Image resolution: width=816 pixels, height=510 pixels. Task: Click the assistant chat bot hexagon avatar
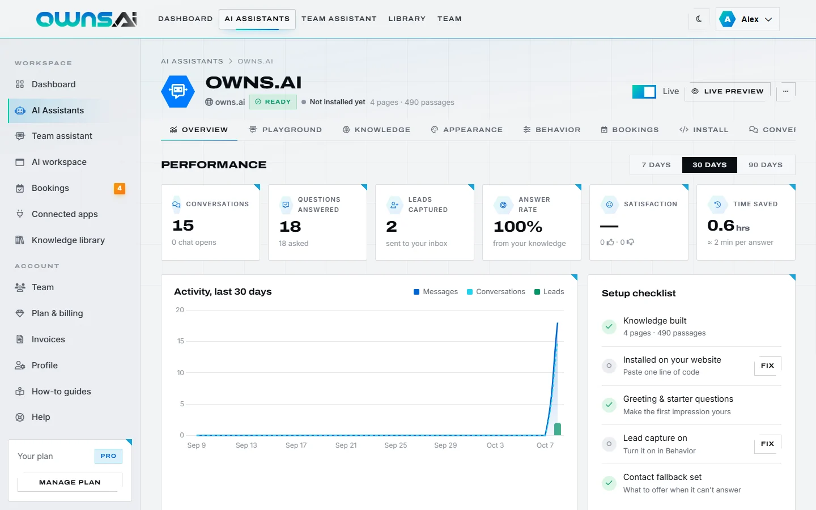178,91
